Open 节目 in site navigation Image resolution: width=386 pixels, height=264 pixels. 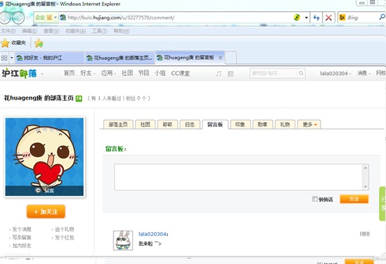pos(144,73)
